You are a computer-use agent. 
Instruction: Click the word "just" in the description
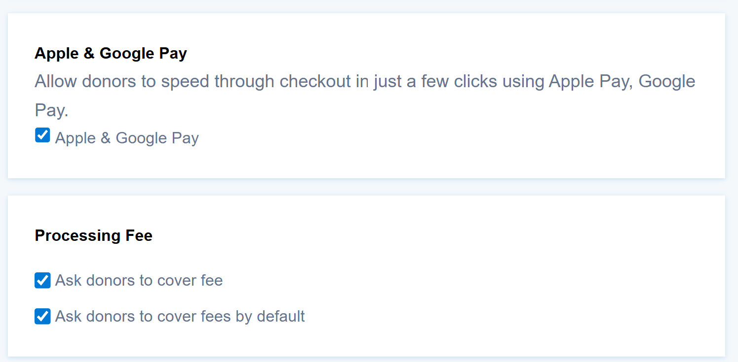click(388, 81)
